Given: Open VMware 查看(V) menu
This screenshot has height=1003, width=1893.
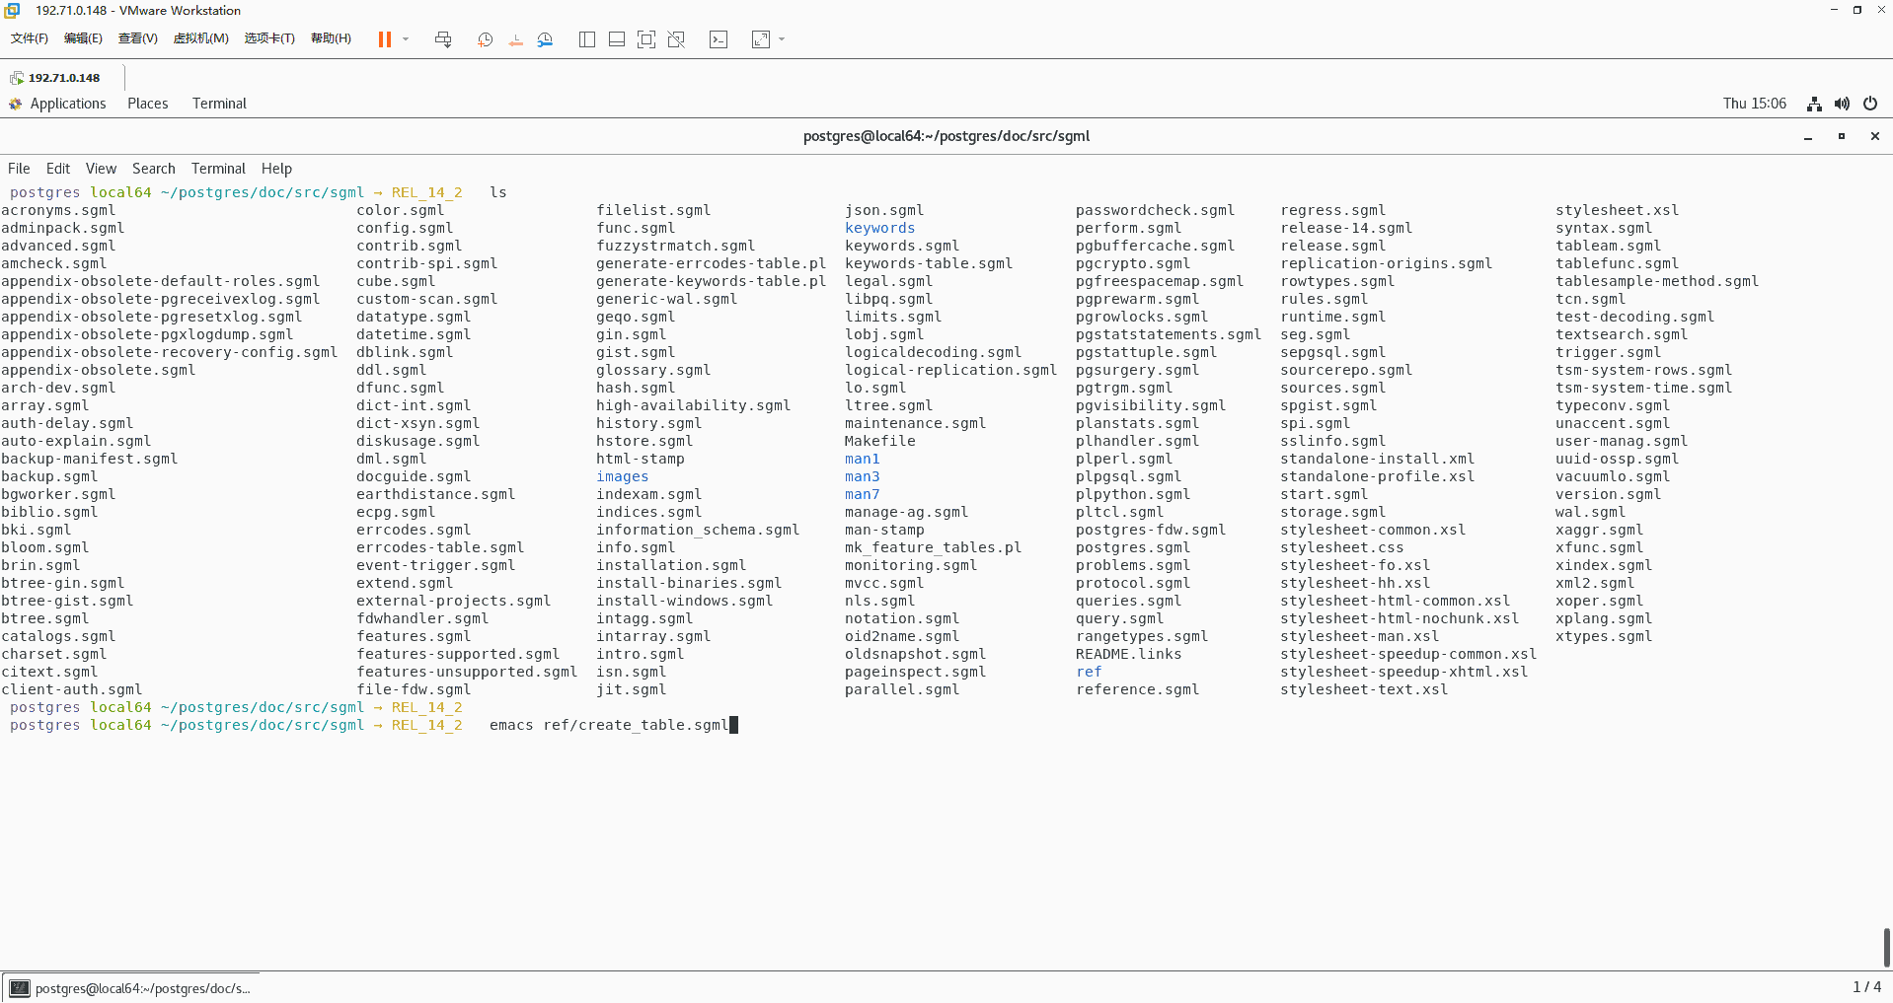Looking at the screenshot, I should [x=137, y=38].
